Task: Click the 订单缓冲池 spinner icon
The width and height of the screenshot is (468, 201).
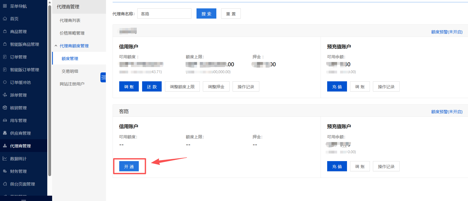Action: pyautogui.click(x=5, y=82)
